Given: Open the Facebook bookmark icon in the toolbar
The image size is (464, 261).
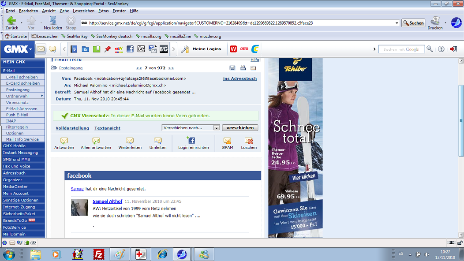Looking at the screenshot, I should tap(130, 49).
